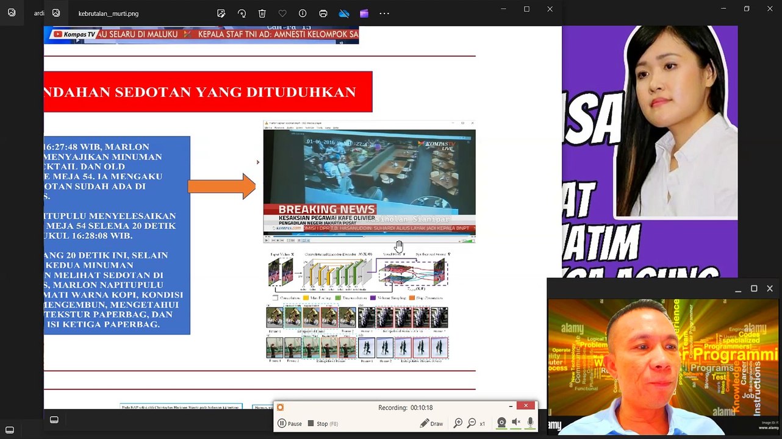This screenshot has height=439, width=782.
Task: Open the image edit tool in Photos toolbar
Action: (x=221, y=13)
